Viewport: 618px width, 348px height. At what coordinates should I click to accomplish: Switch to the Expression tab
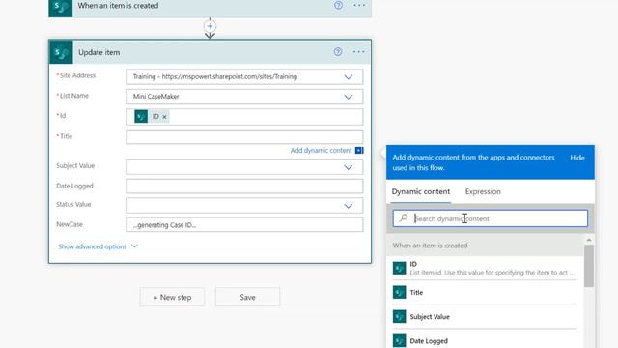click(x=483, y=191)
